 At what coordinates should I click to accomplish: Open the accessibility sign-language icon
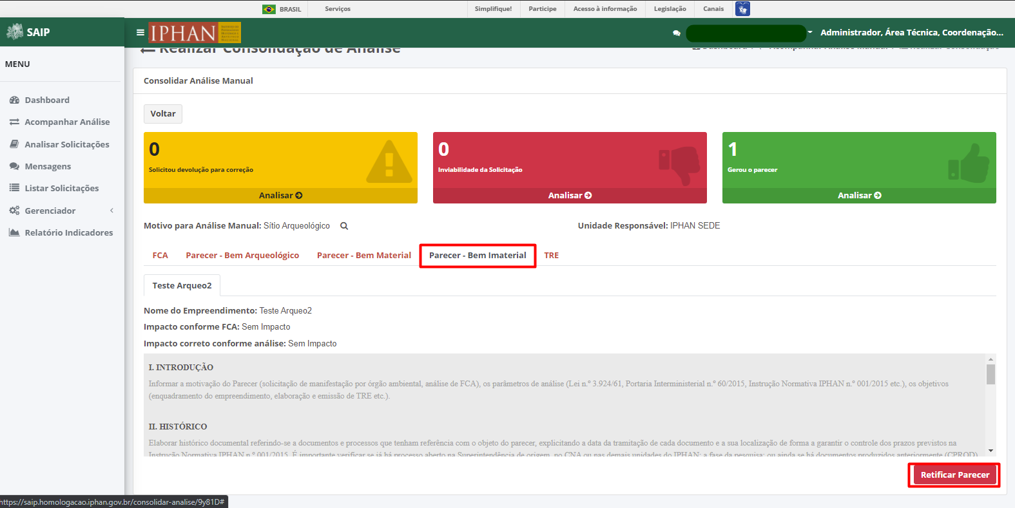[742, 8]
